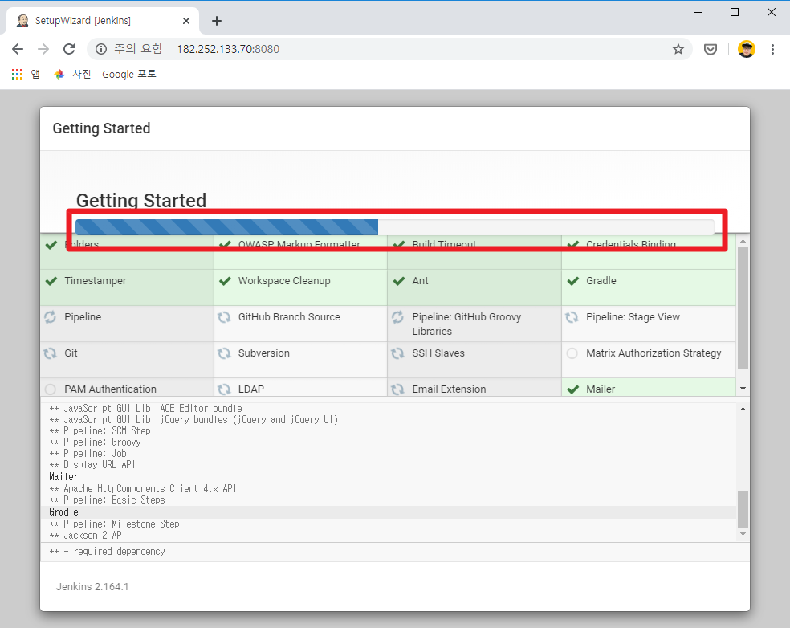Click 'Jenkins 2.164.1' version text
This screenshot has width=790, height=628.
(92, 587)
